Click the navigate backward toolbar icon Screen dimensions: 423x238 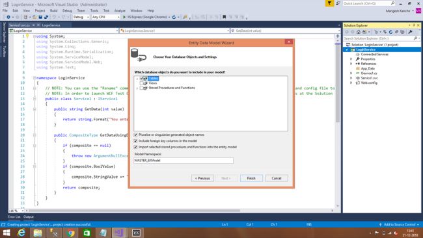(x=8, y=17)
